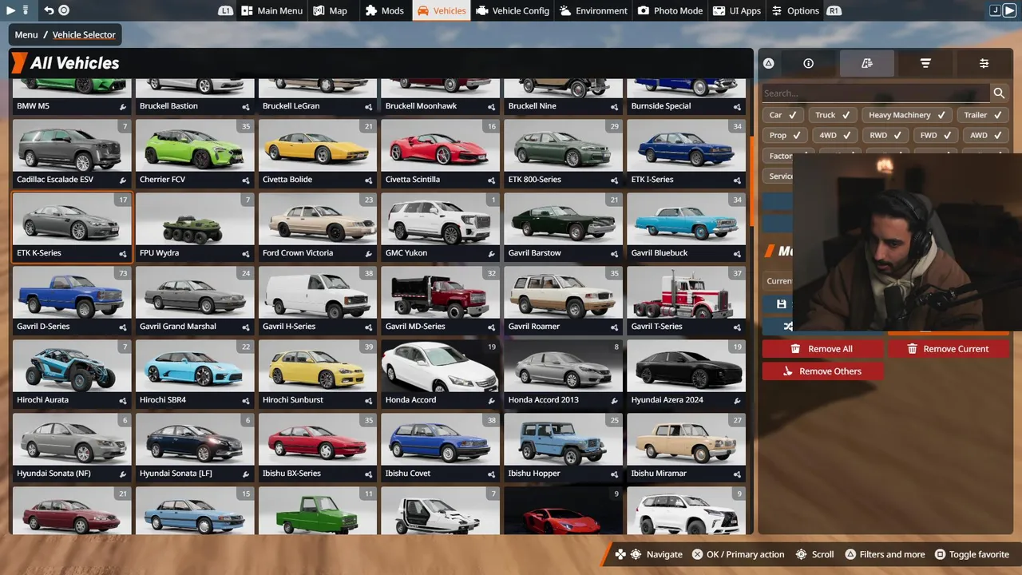Open the Main Menu tab
The width and height of the screenshot is (1022, 575).
click(x=271, y=10)
